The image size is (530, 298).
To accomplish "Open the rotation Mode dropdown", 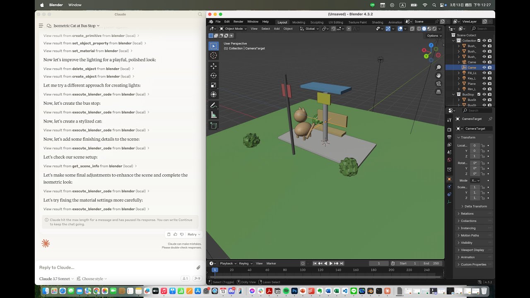I will pyautogui.click(x=475, y=180).
